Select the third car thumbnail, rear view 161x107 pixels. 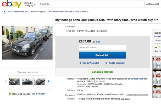pos(40,81)
